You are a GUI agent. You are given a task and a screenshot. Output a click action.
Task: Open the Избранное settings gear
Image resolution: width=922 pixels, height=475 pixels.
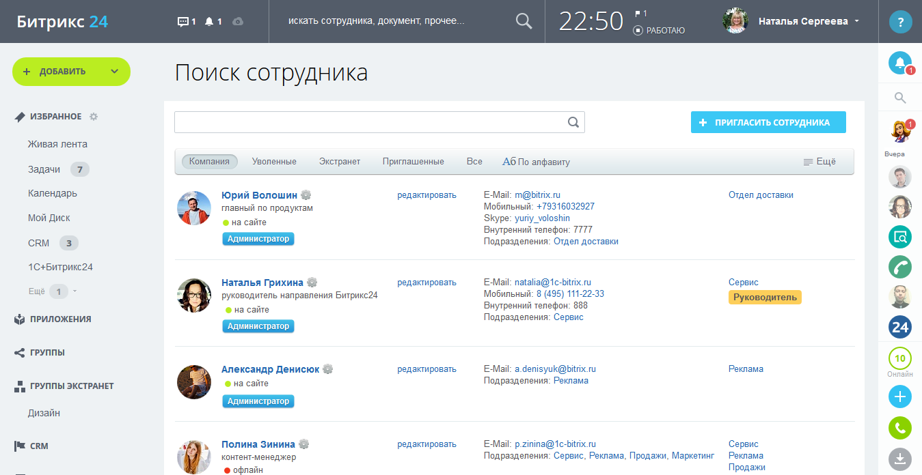(x=94, y=117)
